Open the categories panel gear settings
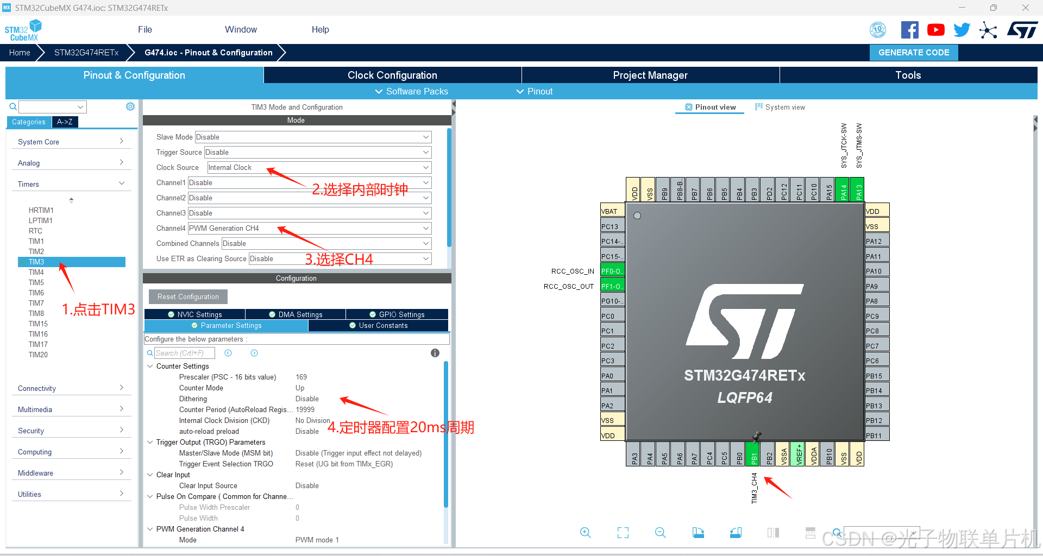 [130, 106]
